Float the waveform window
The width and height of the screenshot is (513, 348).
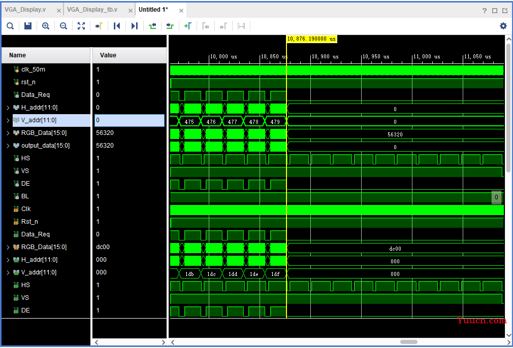tap(505, 11)
